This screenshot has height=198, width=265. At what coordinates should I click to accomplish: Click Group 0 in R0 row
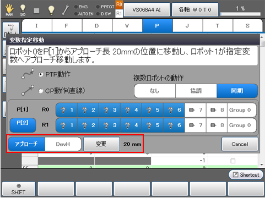click(x=242, y=110)
